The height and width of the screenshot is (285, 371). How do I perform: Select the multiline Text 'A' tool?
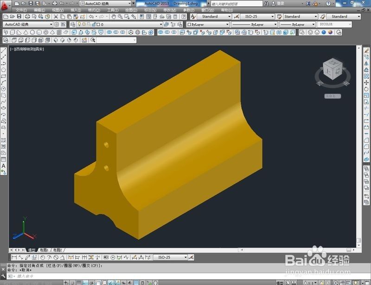point(4,166)
